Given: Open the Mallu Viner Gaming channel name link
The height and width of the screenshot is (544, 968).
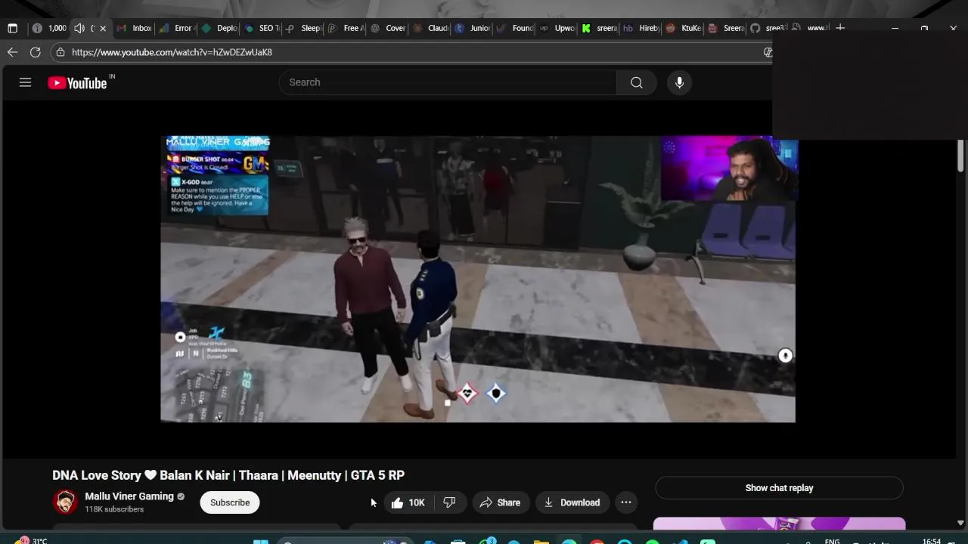Looking at the screenshot, I should (129, 496).
